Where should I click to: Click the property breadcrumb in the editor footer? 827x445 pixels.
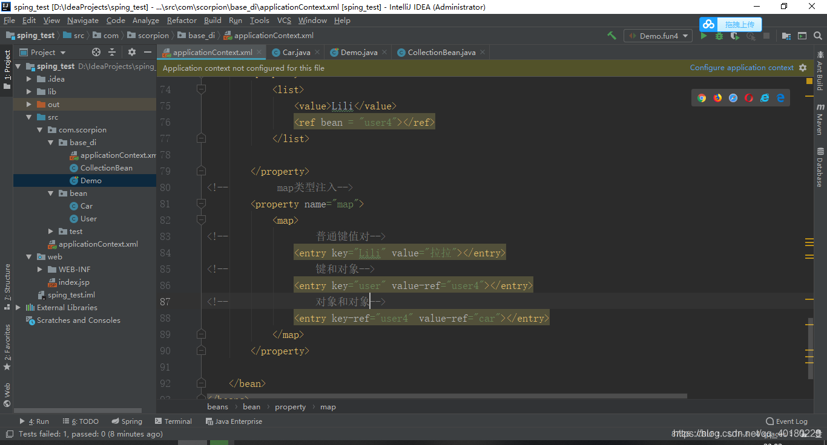pos(291,407)
